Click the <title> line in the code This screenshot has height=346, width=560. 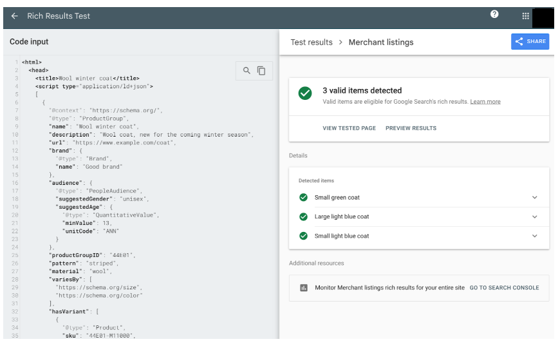click(x=88, y=78)
